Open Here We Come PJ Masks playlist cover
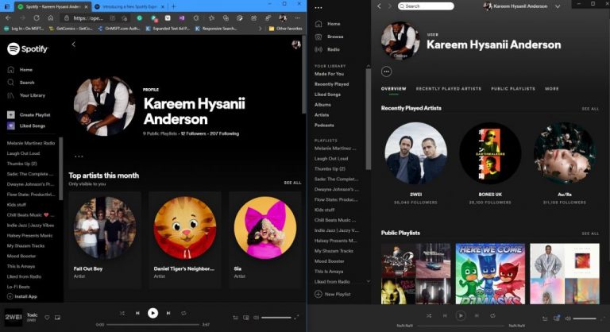The image size is (610, 332). coord(490,273)
